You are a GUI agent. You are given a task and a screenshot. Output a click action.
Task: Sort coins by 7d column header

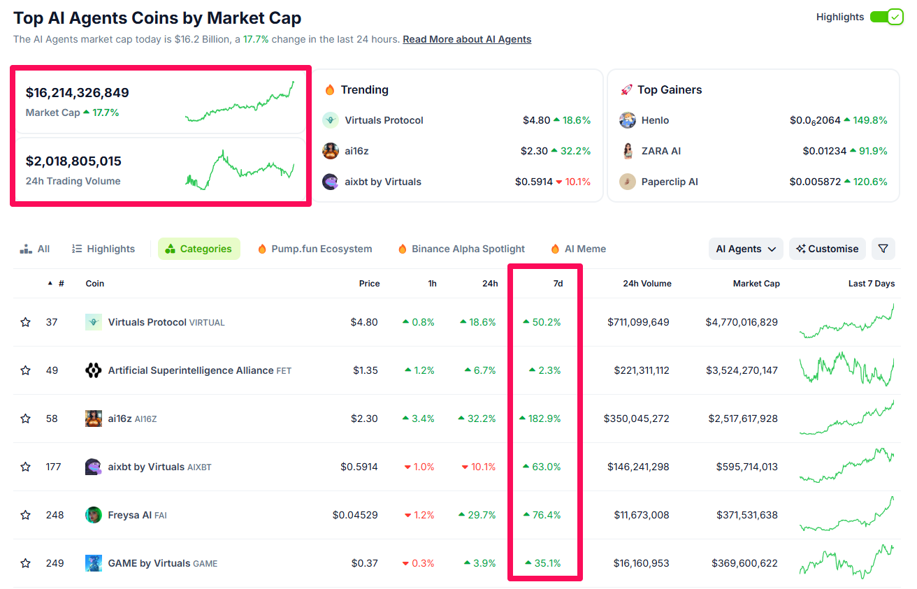557,284
